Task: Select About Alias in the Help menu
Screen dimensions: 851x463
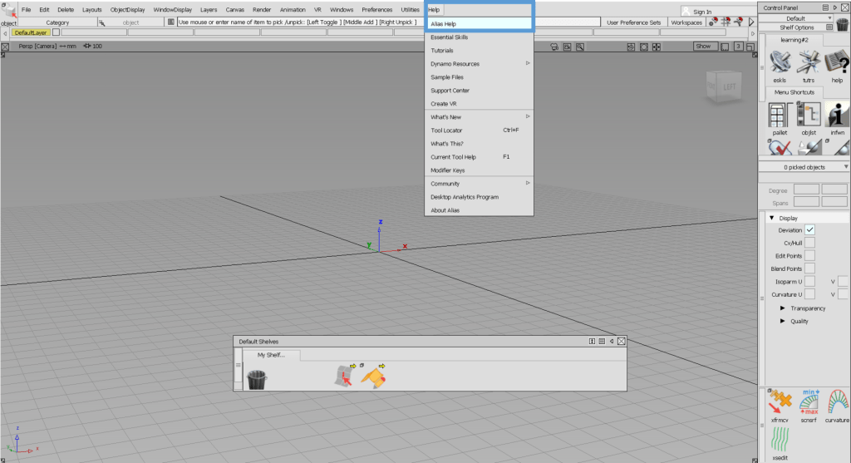Action: tap(479, 210)
